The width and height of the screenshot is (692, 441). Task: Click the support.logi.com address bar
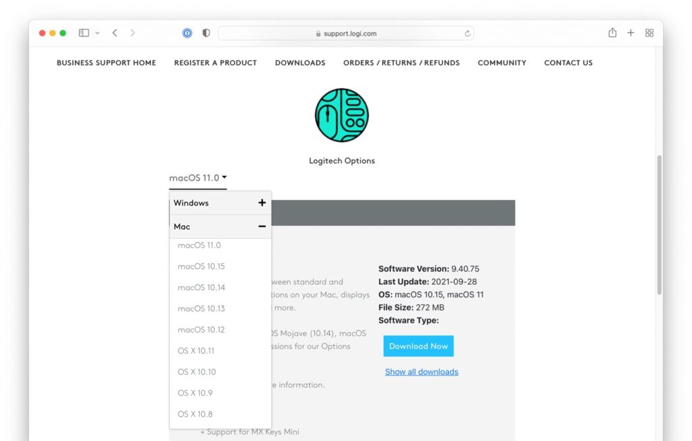pyautogui.click(x=345, y=33)
